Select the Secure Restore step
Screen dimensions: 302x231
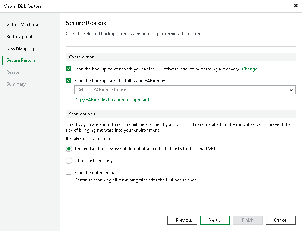[x=21, y=60]
